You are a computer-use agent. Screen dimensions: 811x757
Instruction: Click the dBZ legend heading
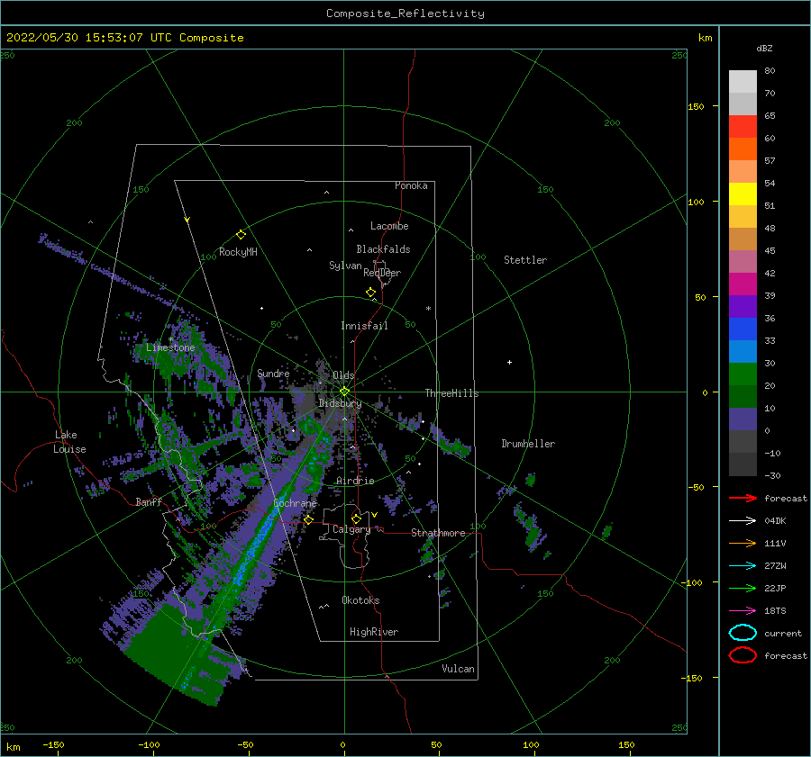[764, 49]
